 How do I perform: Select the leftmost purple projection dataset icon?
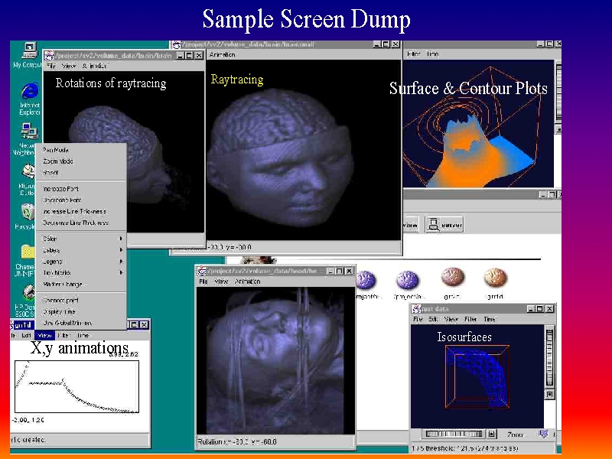coord(366,280)
